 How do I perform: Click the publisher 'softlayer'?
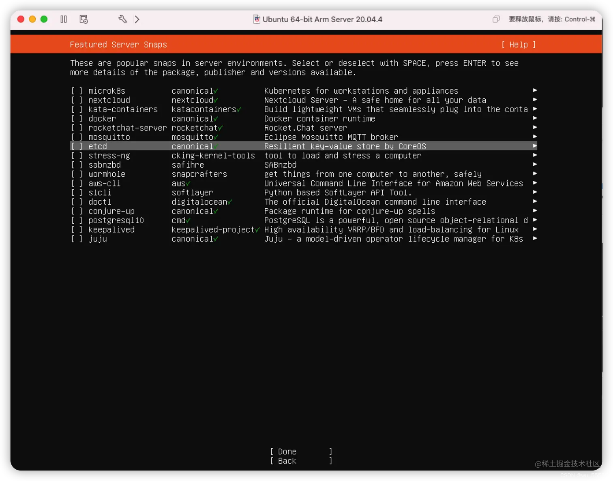[192, 193]
